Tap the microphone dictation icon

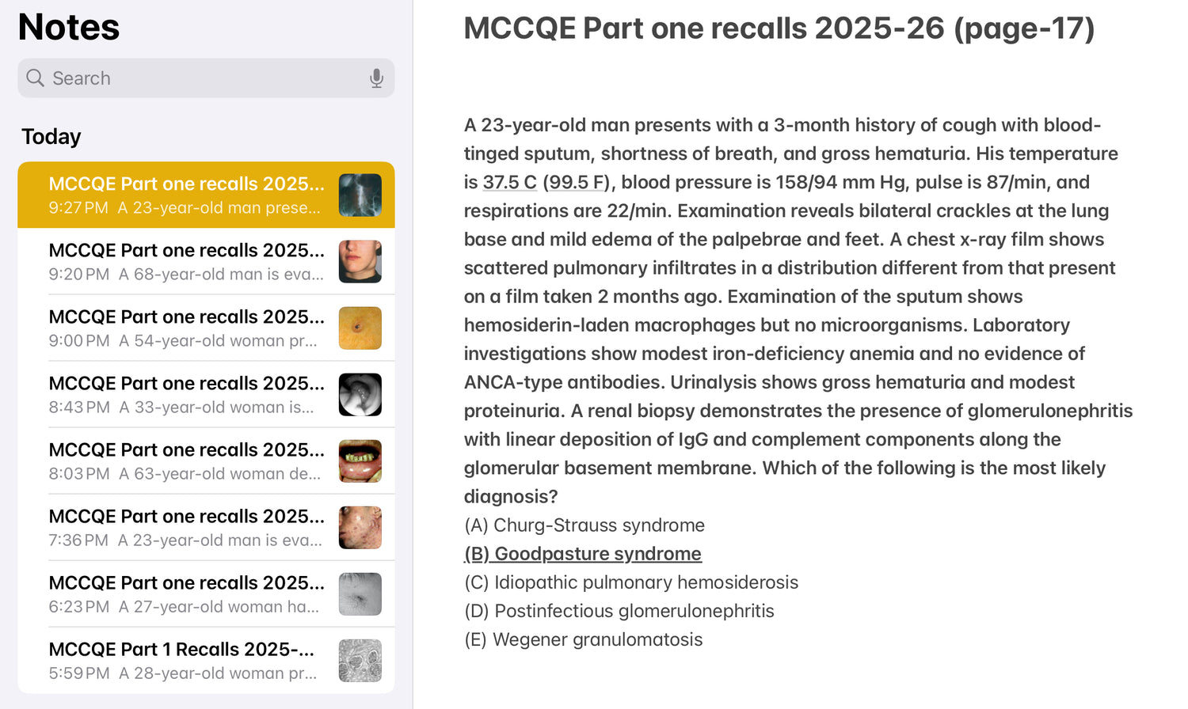376,78
